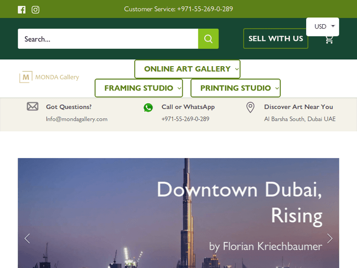Open the shopping cart icon

(329, 40)
